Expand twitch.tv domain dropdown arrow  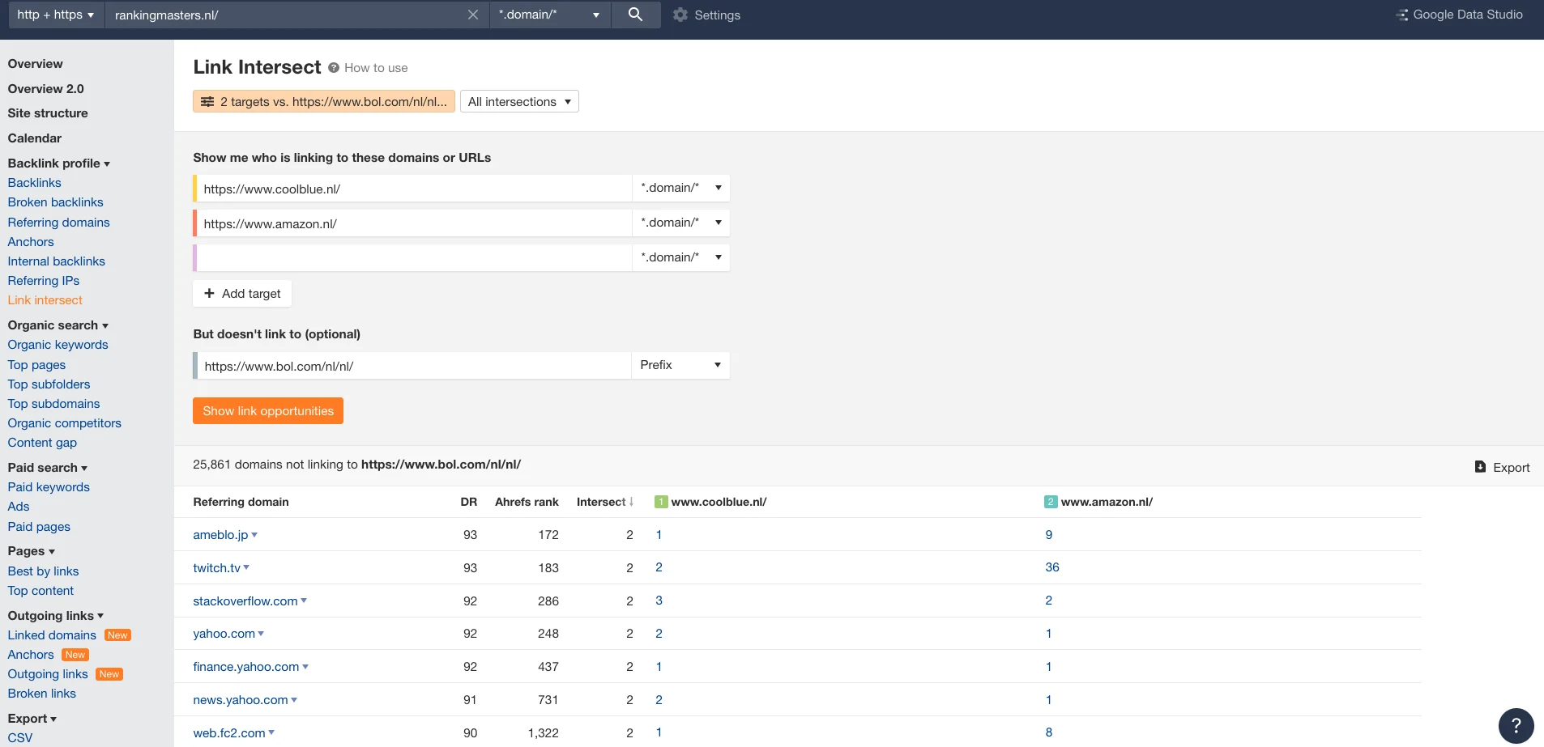coord(246,568)
